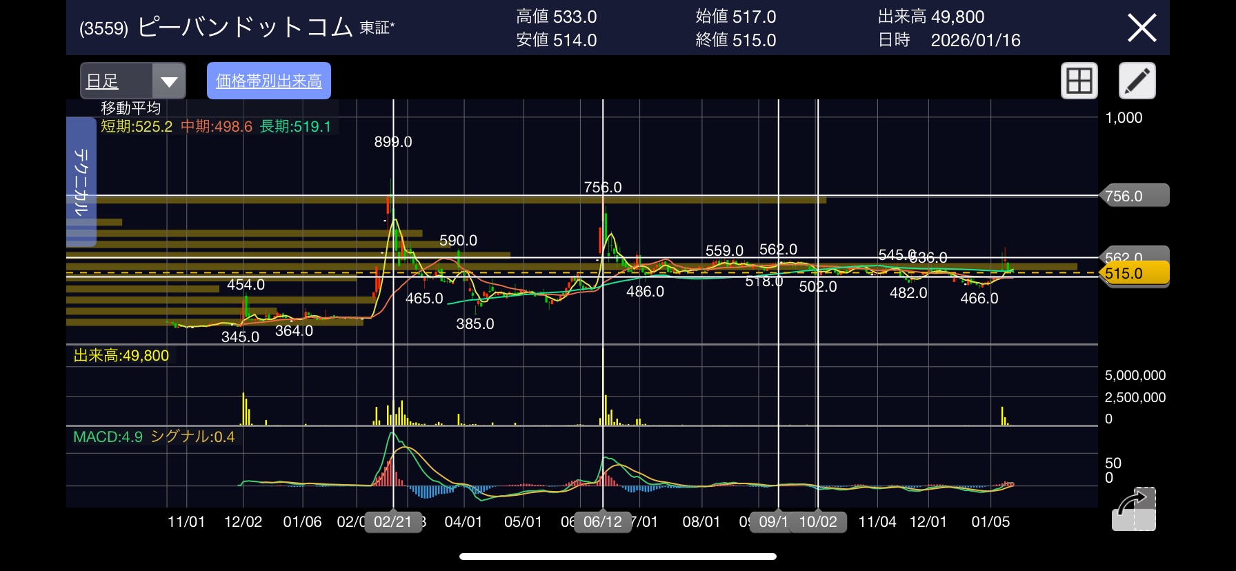Close the chart with the X icon
The width and height of the screenshot is (1236, 571).
pos(1142,28)
